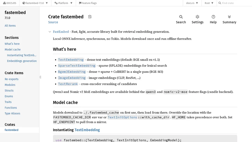
Task: Open the ImageEmbedding struct link
Action: [72, 78]
